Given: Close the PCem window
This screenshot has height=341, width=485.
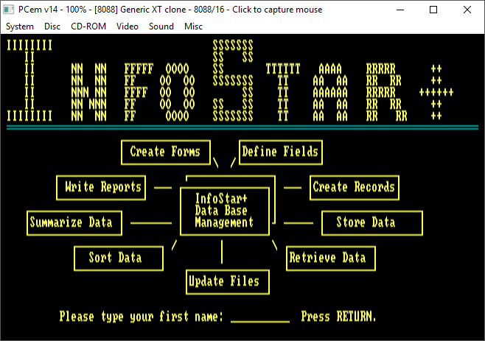Looking at the screenshot, I should [x=467, y=10].
